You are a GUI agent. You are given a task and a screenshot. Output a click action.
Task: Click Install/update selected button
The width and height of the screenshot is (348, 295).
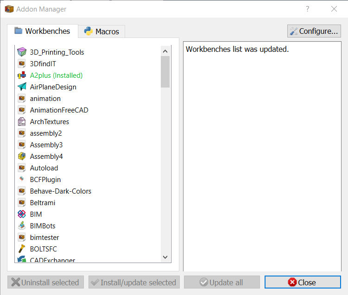click(134, 282)
